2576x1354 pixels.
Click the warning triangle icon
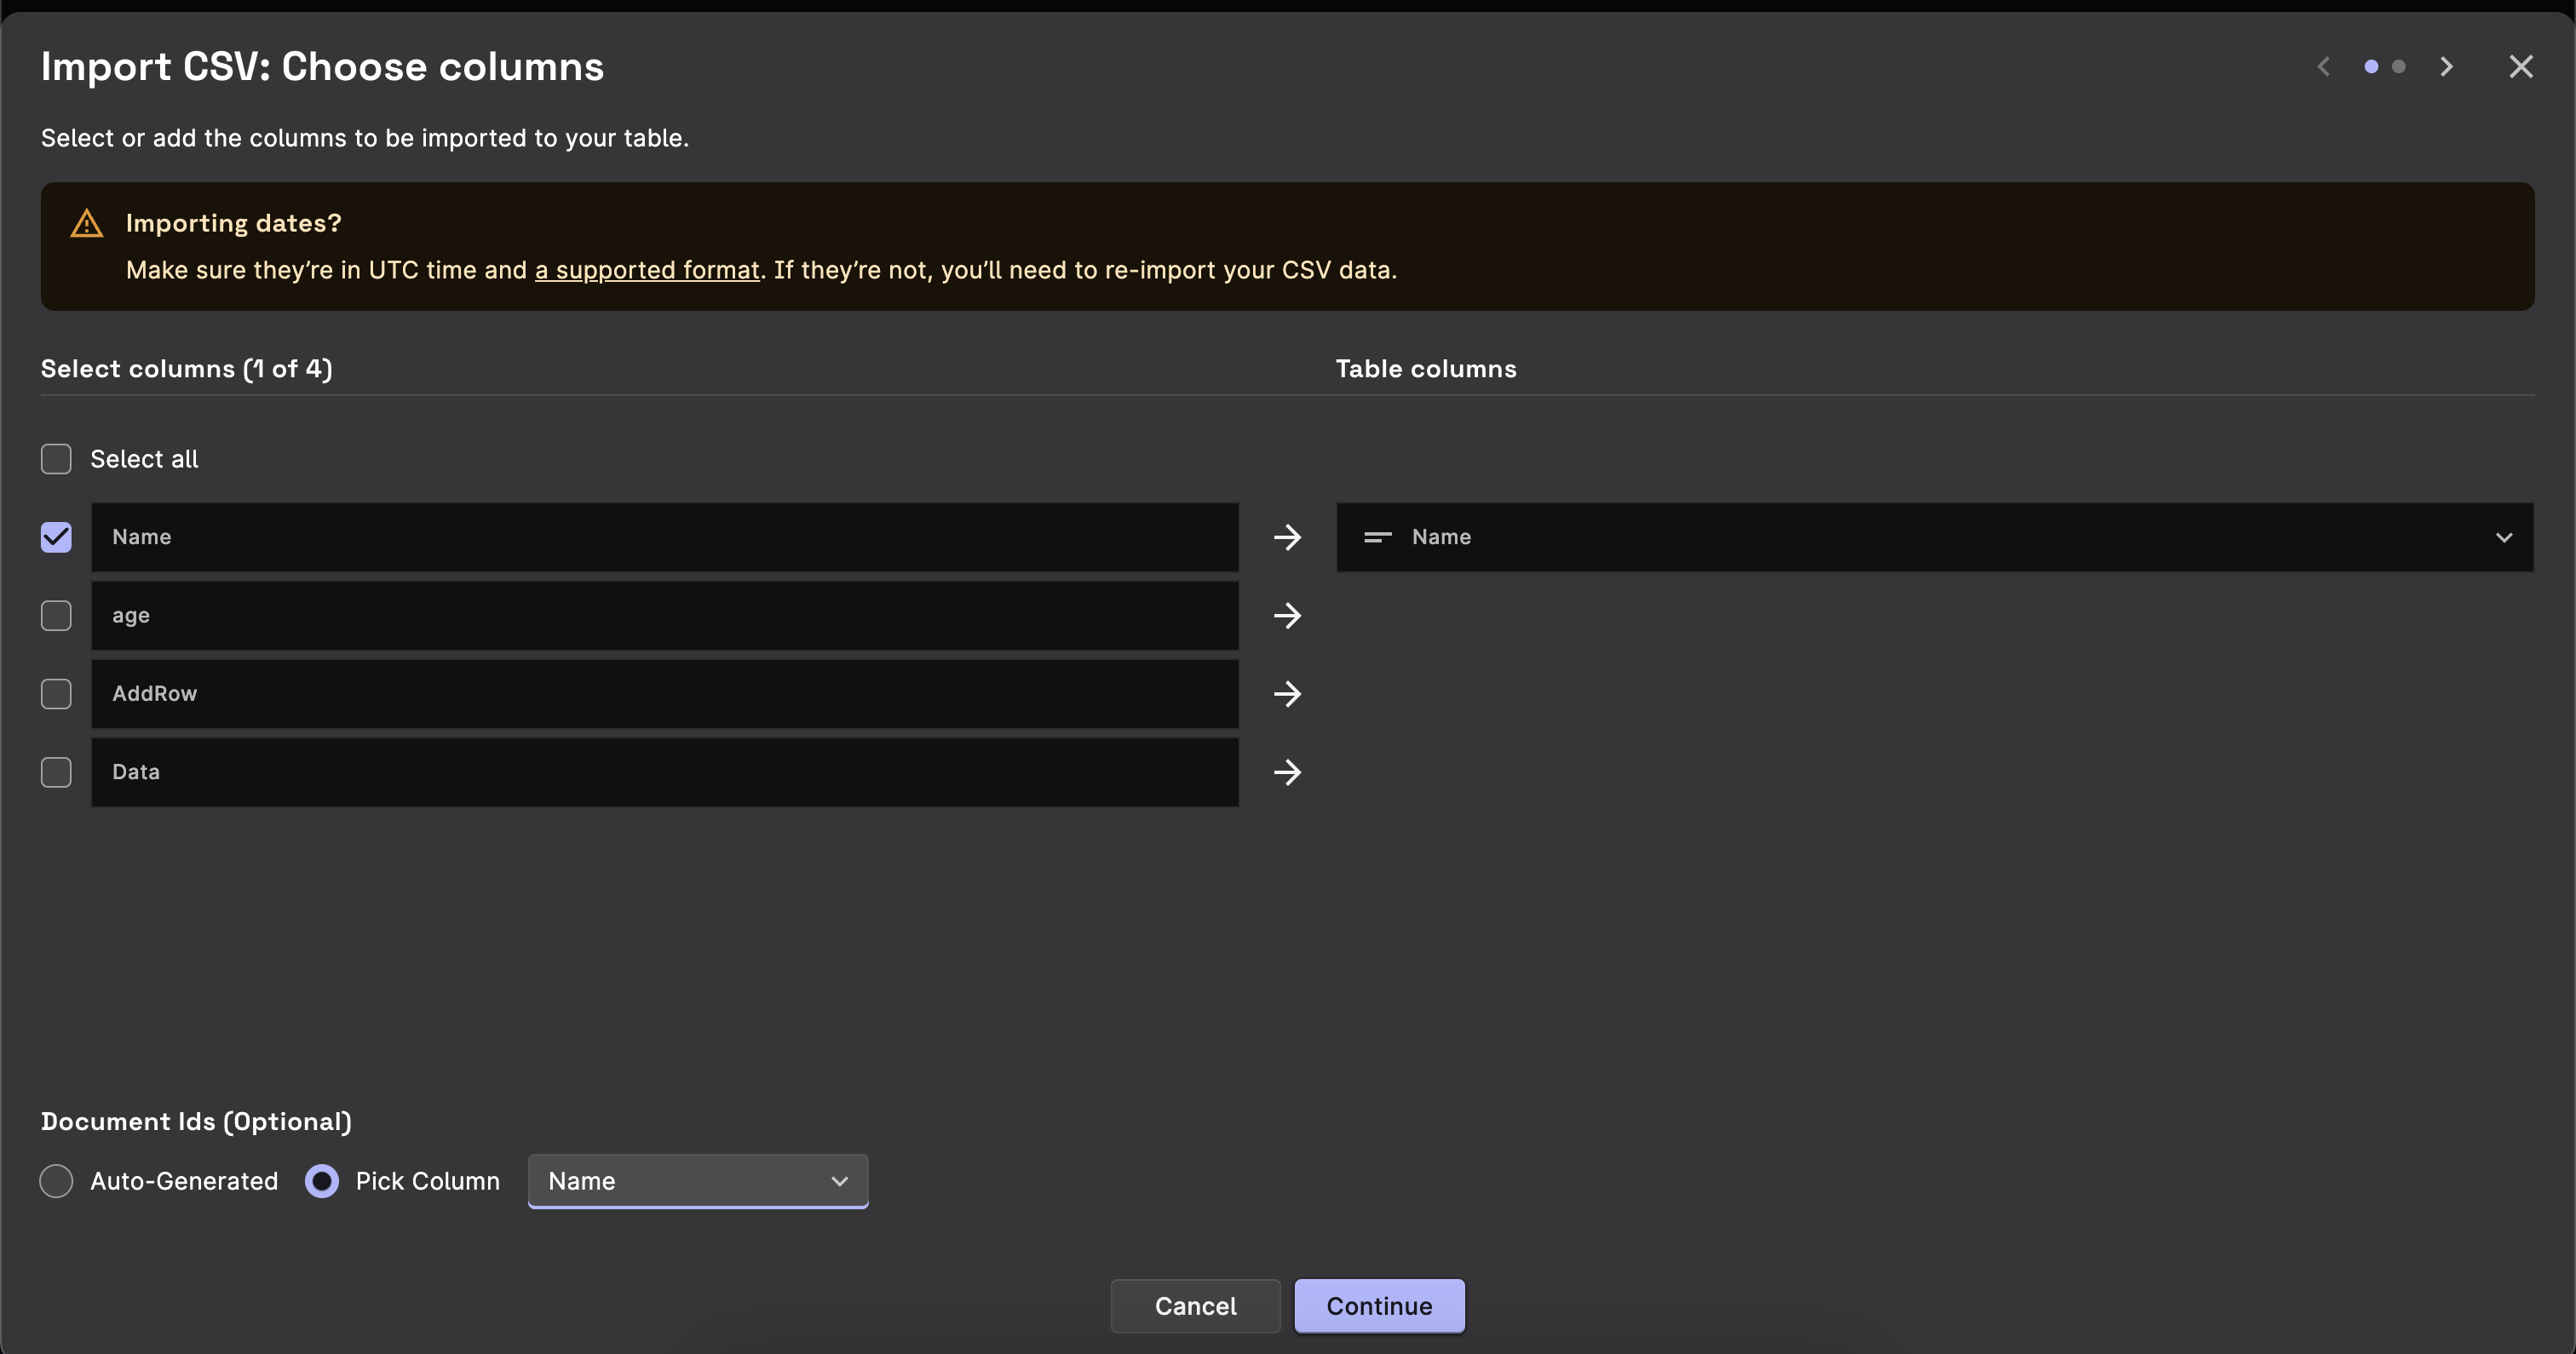(87, 223)
